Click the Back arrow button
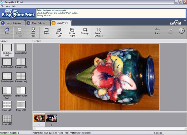Screen dimensions: 187x135 pyautogui.click(x=157, y=31)
